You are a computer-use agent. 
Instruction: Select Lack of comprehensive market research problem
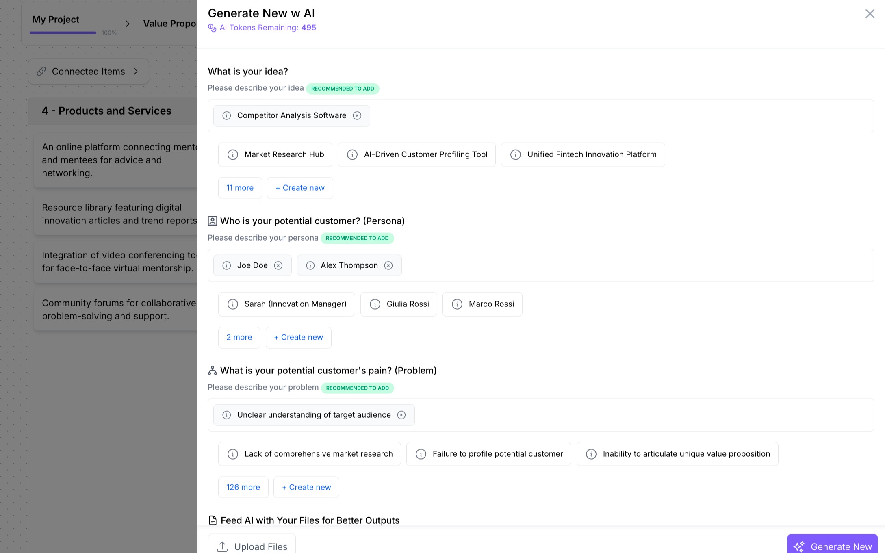tap(318, 454)
